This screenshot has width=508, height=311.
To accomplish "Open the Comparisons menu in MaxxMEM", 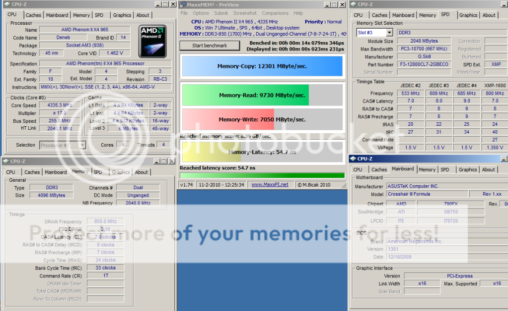I will 275,13.
